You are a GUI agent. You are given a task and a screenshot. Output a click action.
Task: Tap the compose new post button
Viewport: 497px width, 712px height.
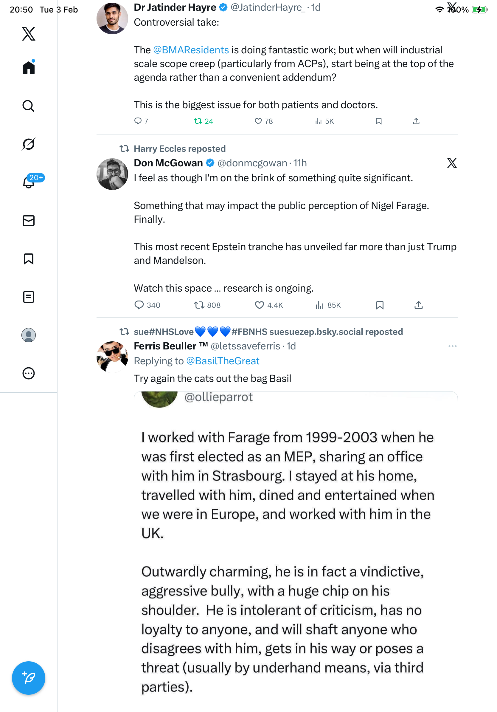[29, 678]
